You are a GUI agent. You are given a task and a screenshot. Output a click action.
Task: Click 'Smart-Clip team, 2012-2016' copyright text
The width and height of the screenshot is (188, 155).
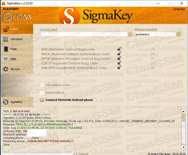coord(167,154)
